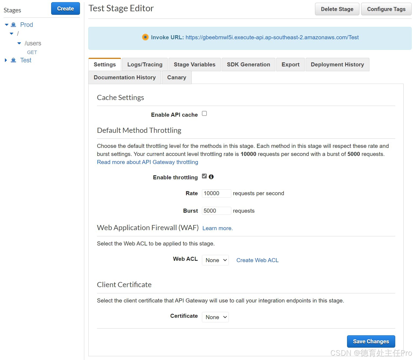
Task: Uncheck the Enable throttling checkbox
Action: point(204,176)
